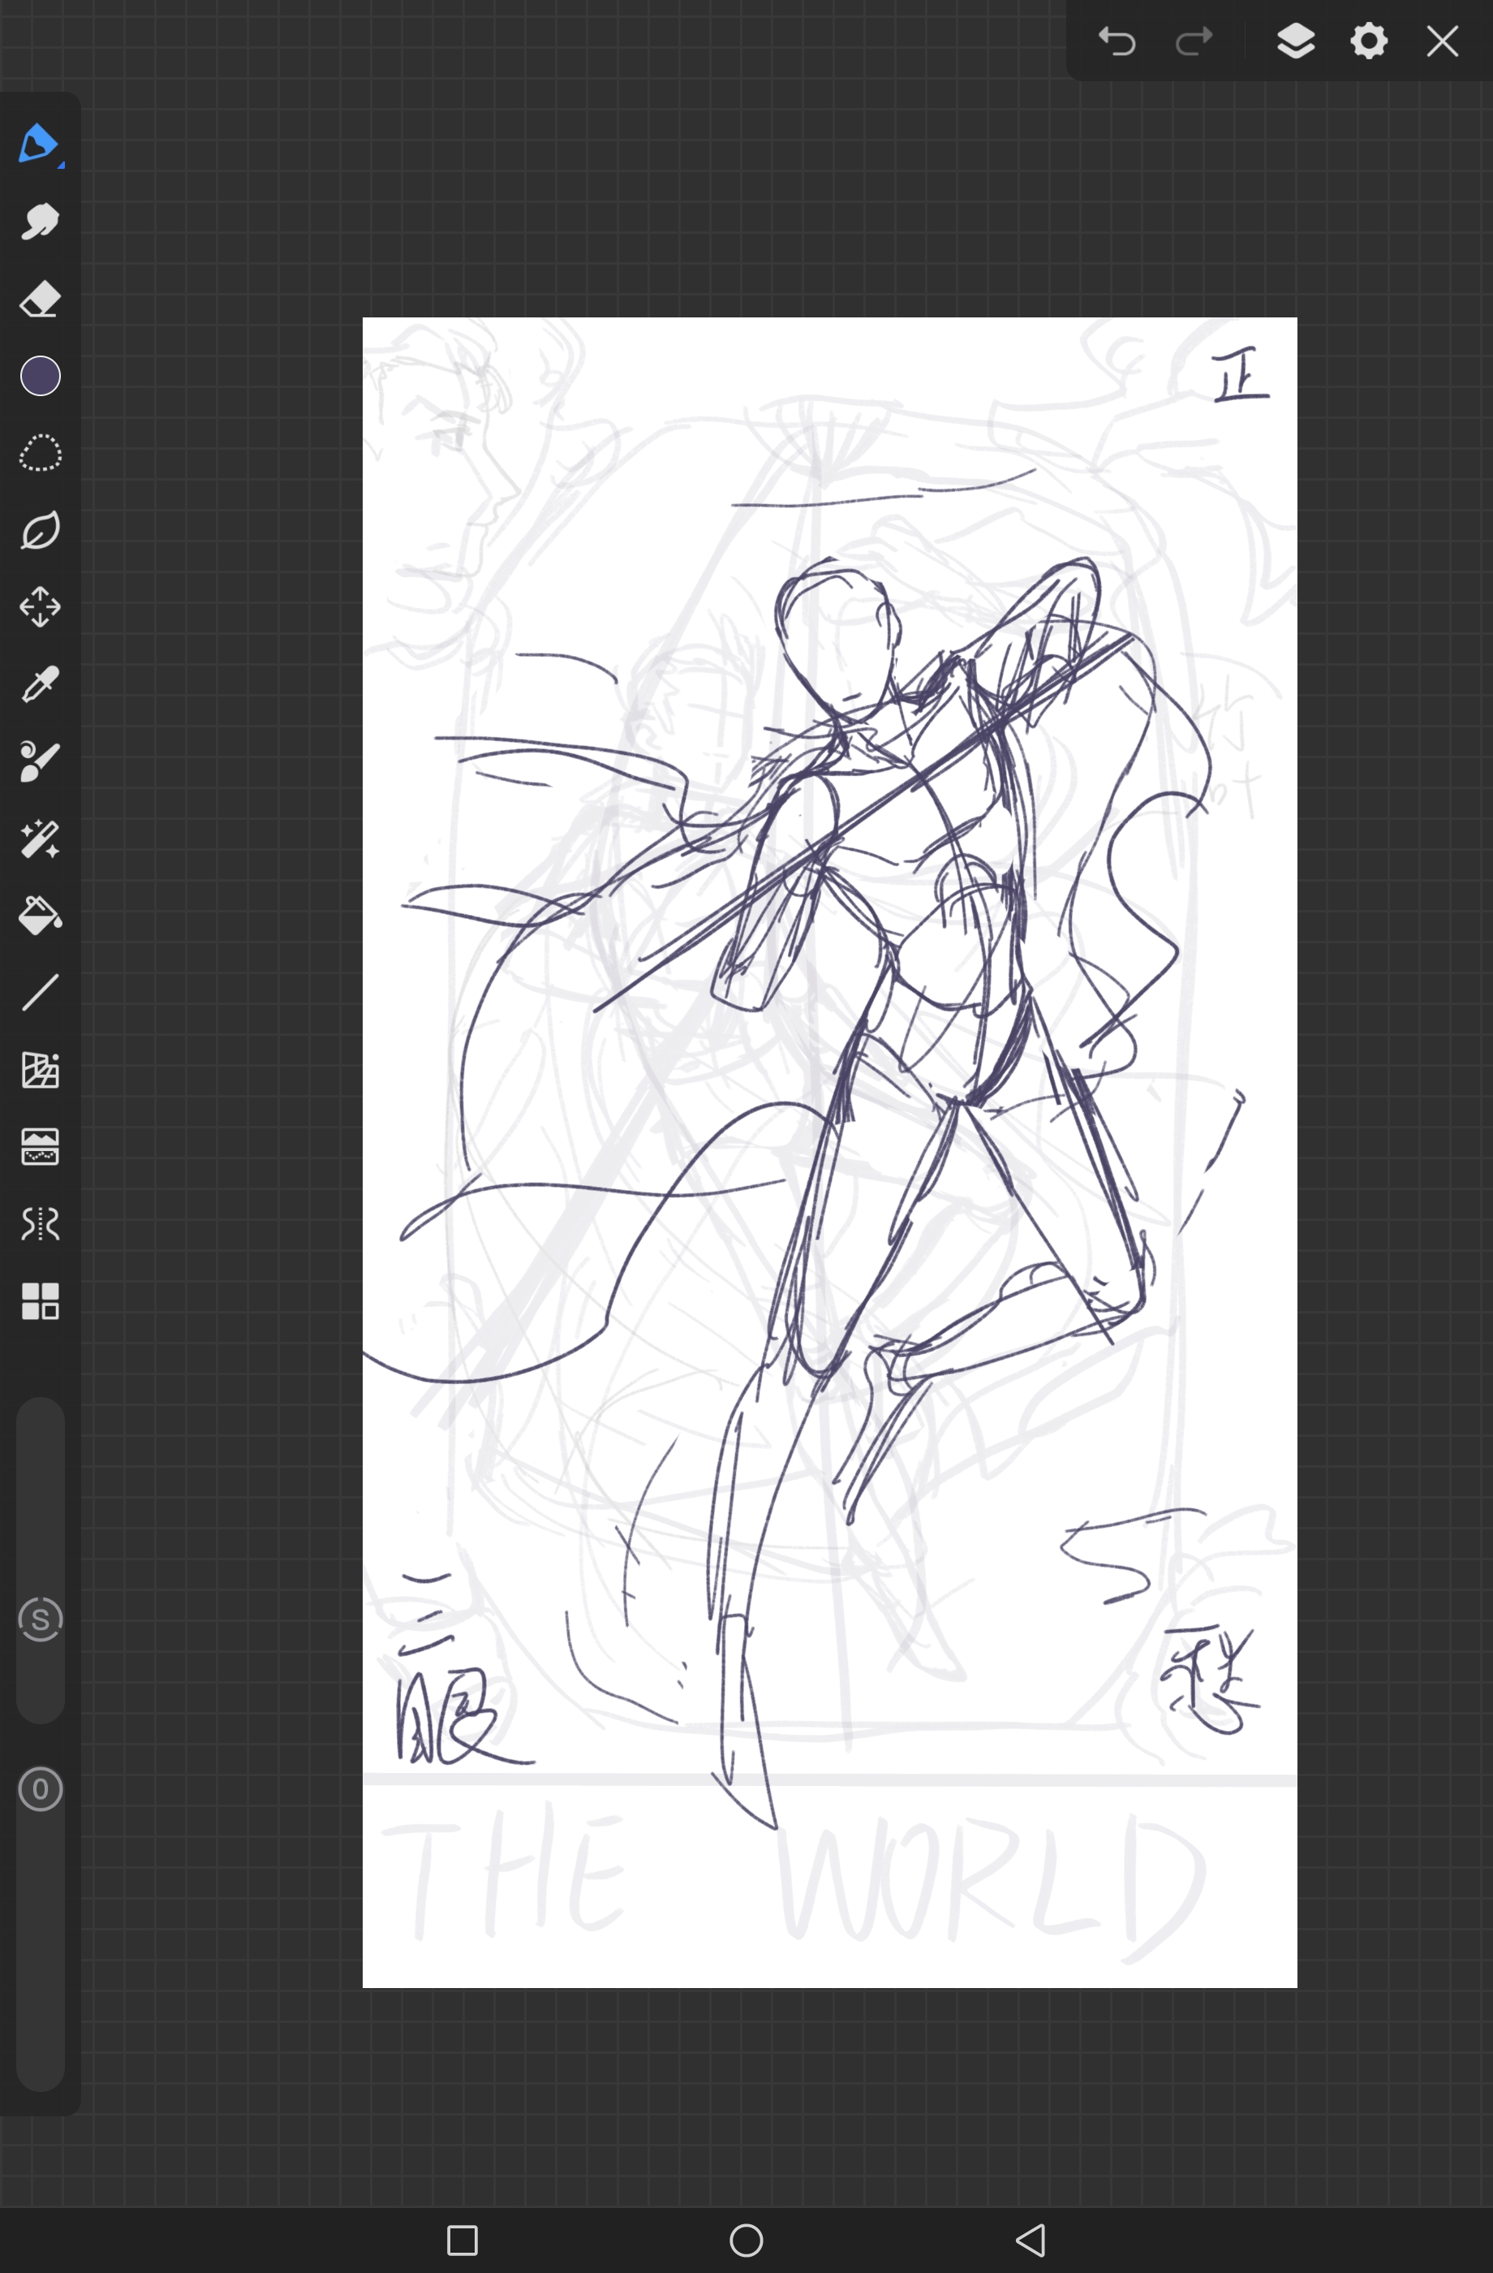The image size is (1493, 2273).
Task: Select the leaf-shaped tool
Action: point(40,530)
